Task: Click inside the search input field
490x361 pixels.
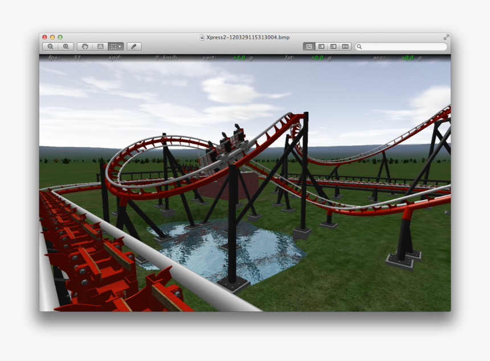Action: [399, 46]
